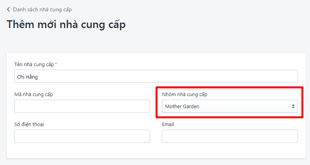
Task: Click the Nhóm nhà cung cấp label
Action: click(187, 95)
